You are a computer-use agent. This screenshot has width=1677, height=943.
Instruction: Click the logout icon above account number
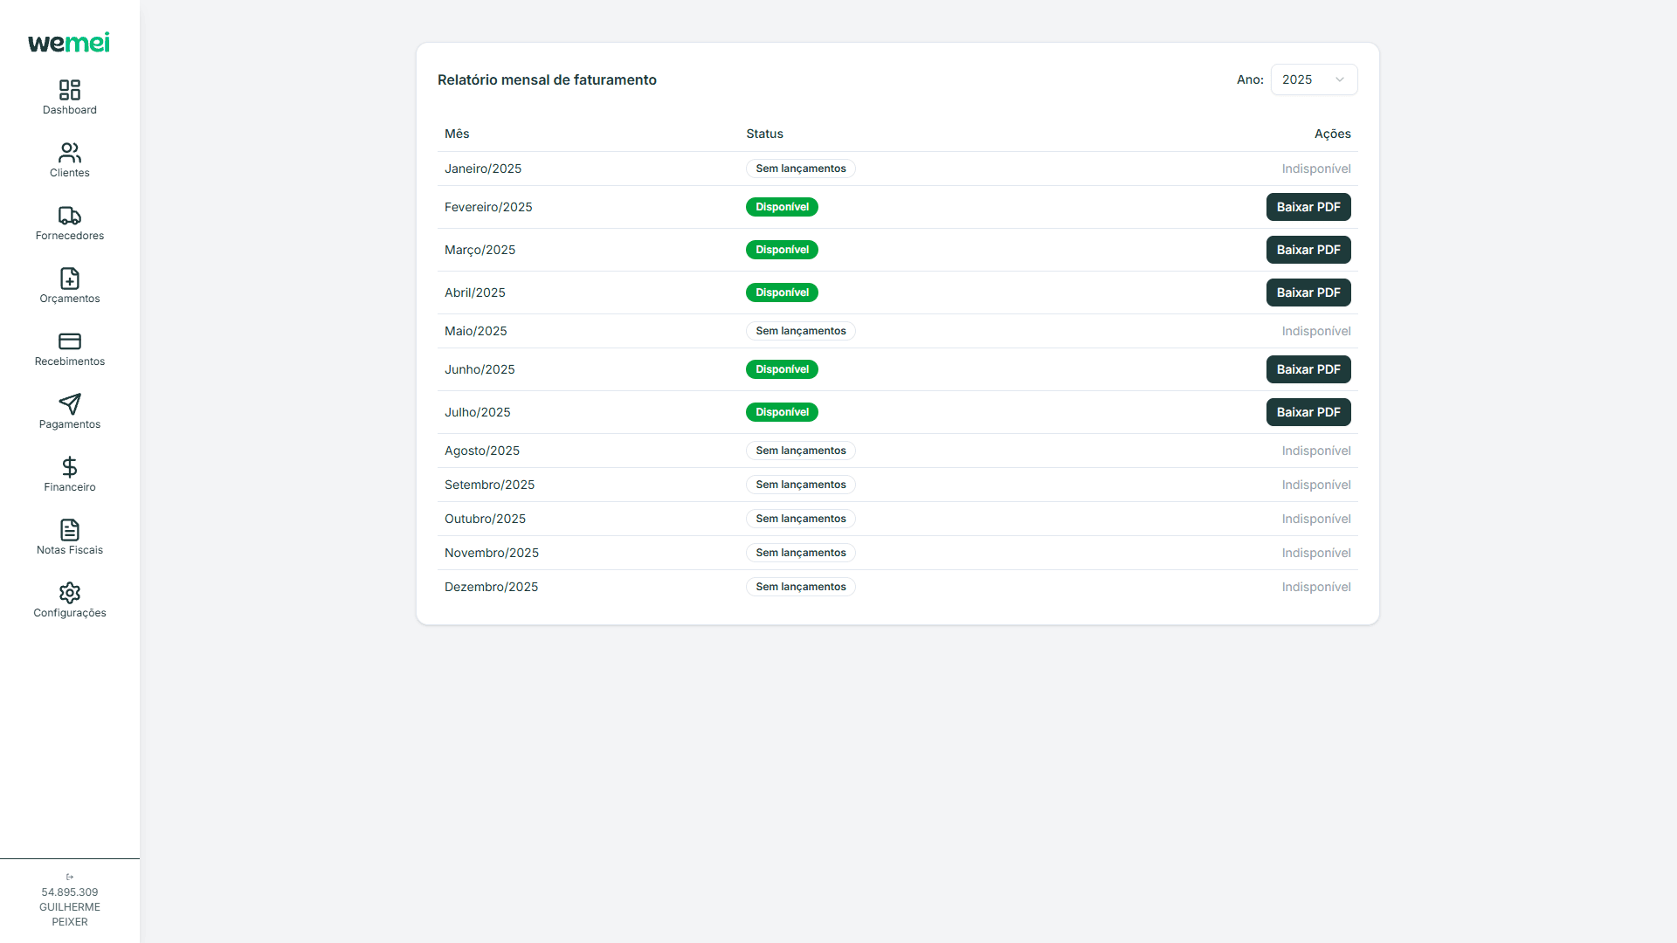pyautogui.click(x=70, y=877)
